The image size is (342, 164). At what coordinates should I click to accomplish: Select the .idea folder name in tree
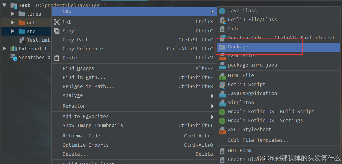34,14
